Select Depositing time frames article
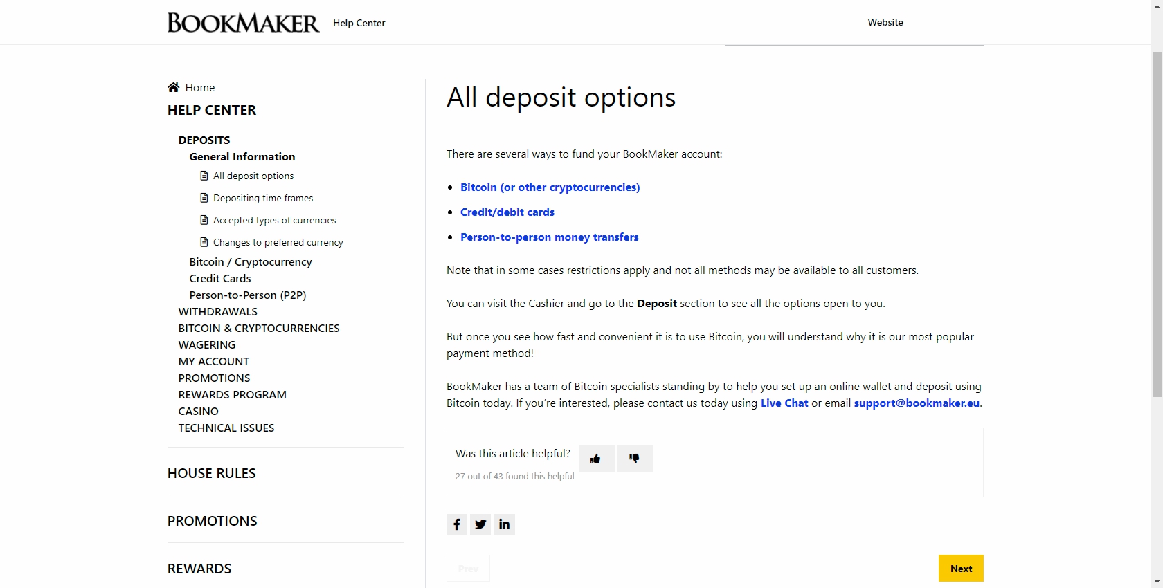 point(263,198)
